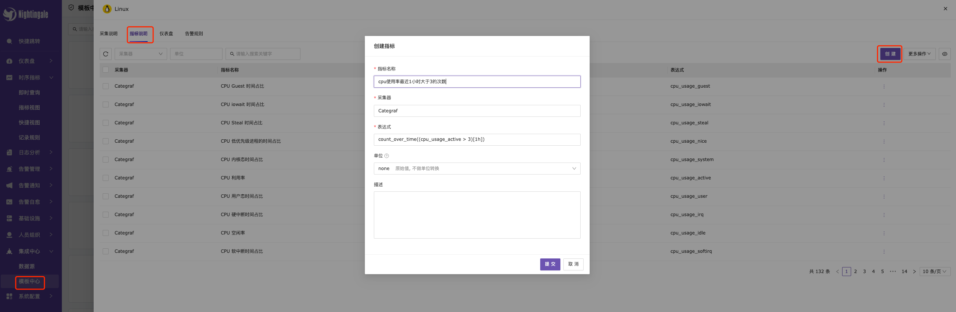Click the Linux penguin logo icon
This screenshot has width=956, height=312.
[x=107, y=9]
